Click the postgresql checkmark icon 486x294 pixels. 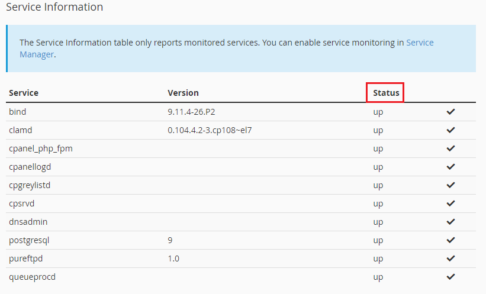tap(450, 240)
